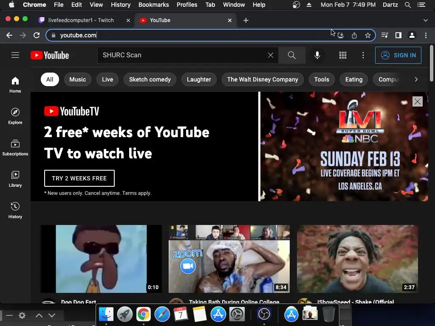Open Chrome three-dot menu
Image resolution: width=435 pixels, height=326 pixels.
[426, 35]
